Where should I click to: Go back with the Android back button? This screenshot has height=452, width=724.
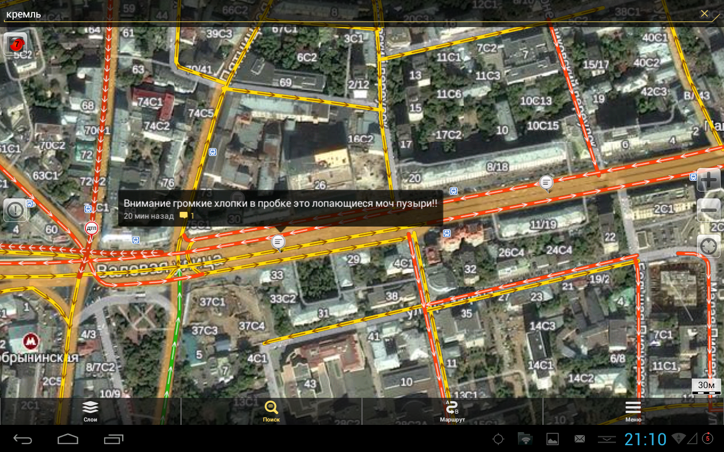click(23, 439)
